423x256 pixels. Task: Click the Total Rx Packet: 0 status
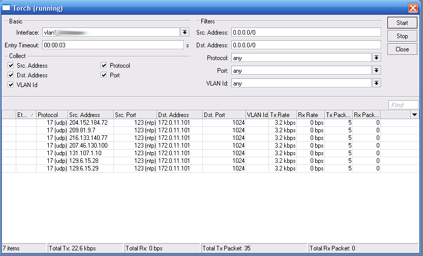click(x=333, y=248)
